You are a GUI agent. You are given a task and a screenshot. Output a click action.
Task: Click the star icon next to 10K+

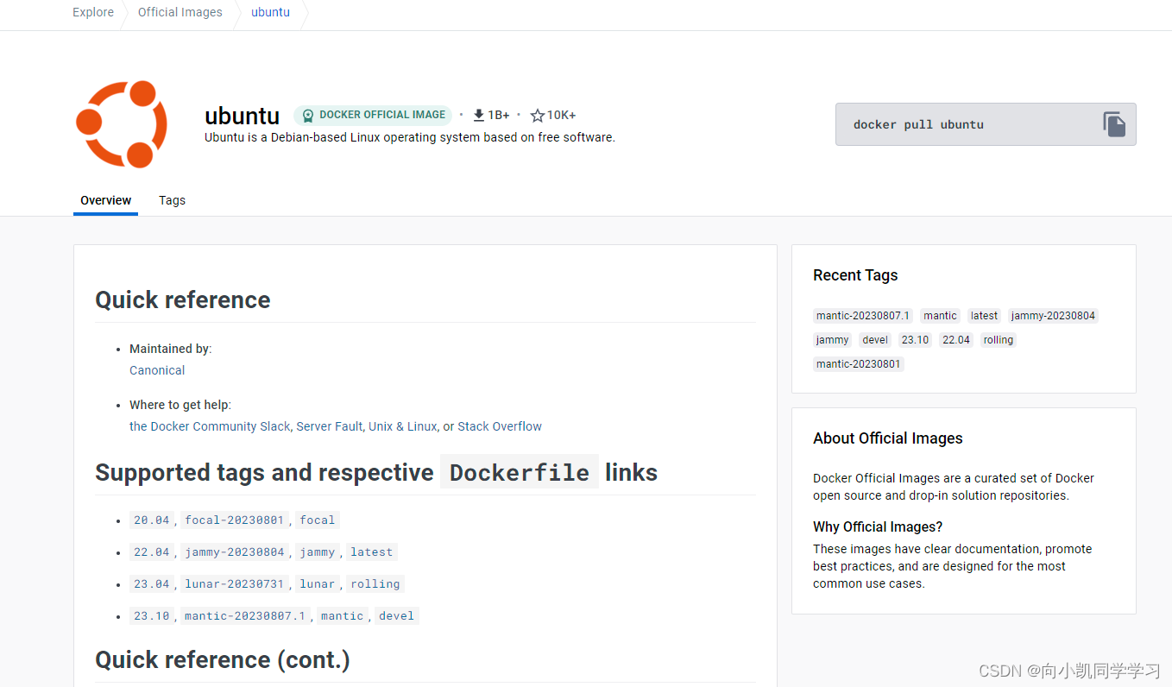click(539, 114)
